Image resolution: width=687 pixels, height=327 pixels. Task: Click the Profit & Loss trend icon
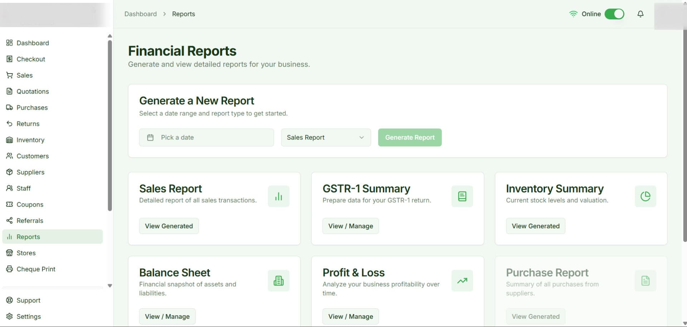point(462,281)
